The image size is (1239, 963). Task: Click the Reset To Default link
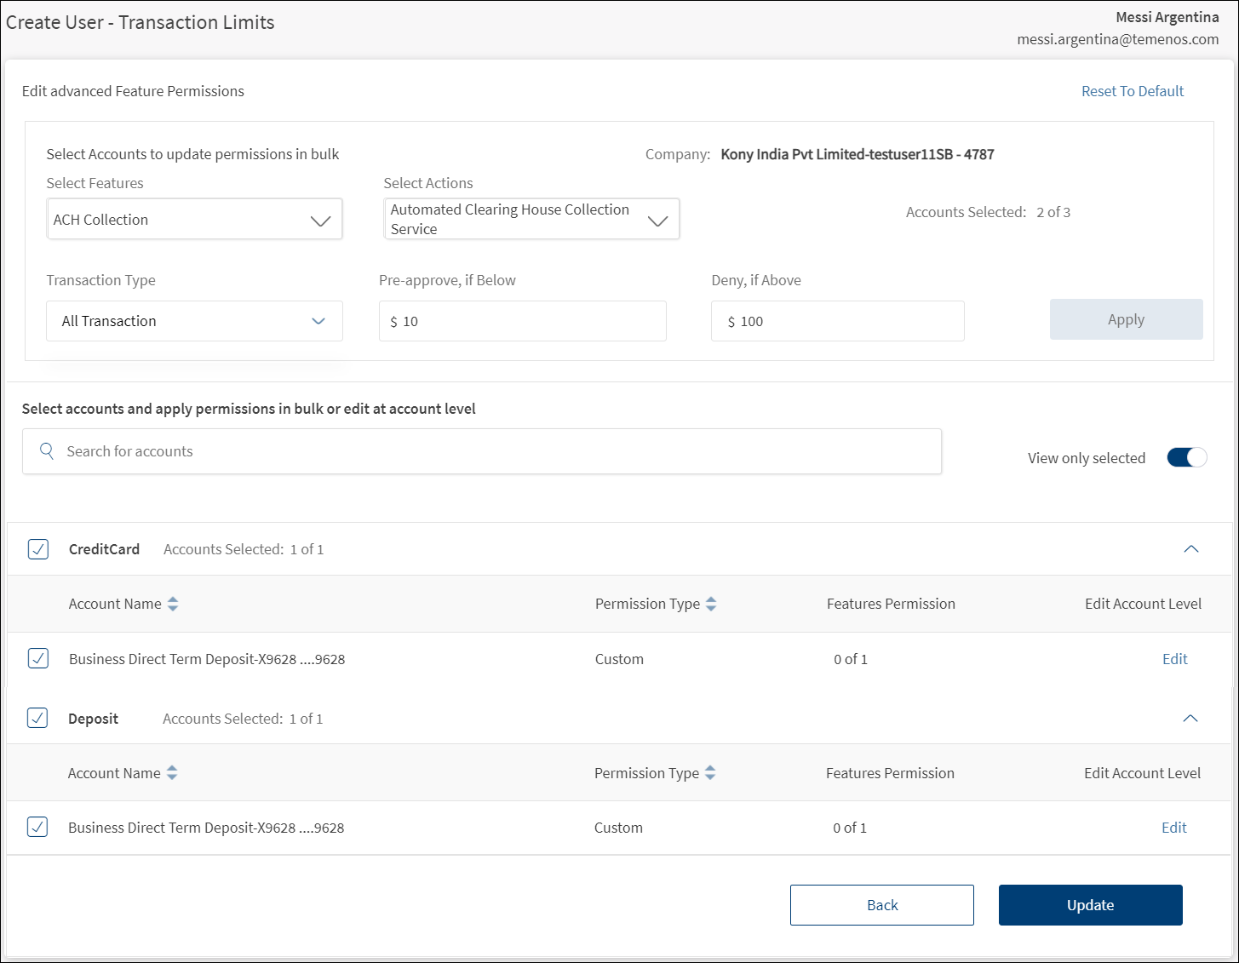tap(1132, 91)
